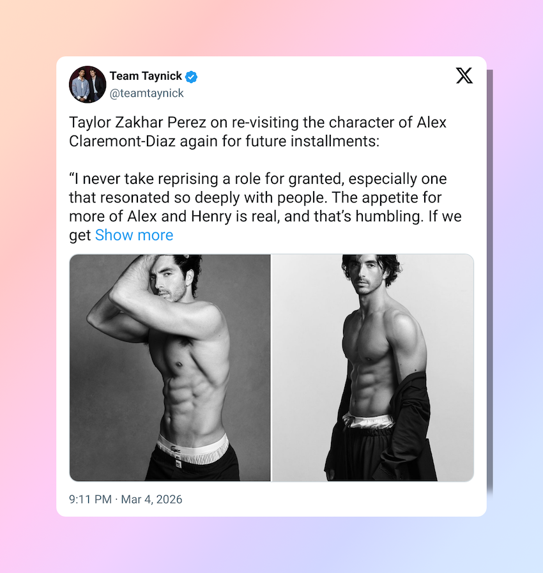Expand tweet with Show more

[x=134, y=235]
